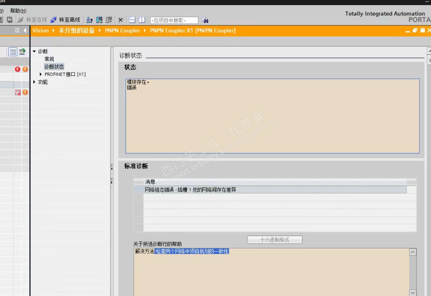Click the 模块存在。 status text
The width and height of the screenshot is (431, 296).
tap(138, 82)
